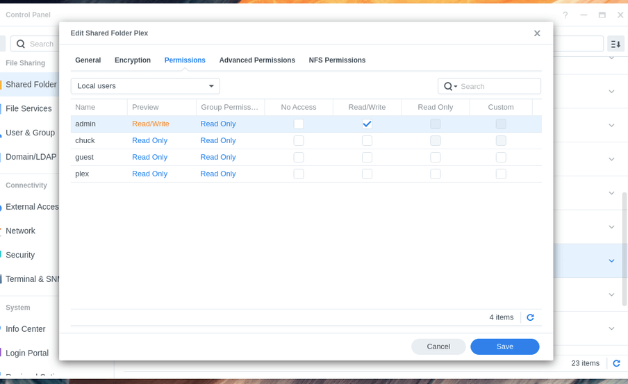Check Read Only for plex
The image size is (628, 384).
436,174
